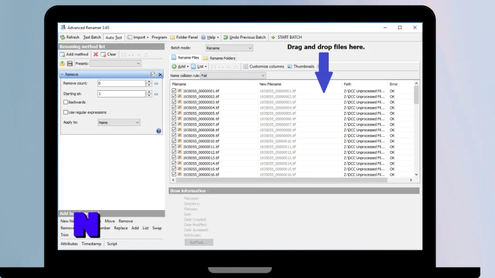495x278 pixels.
Task: Add an Attributes method
Action: click(69, 244)
